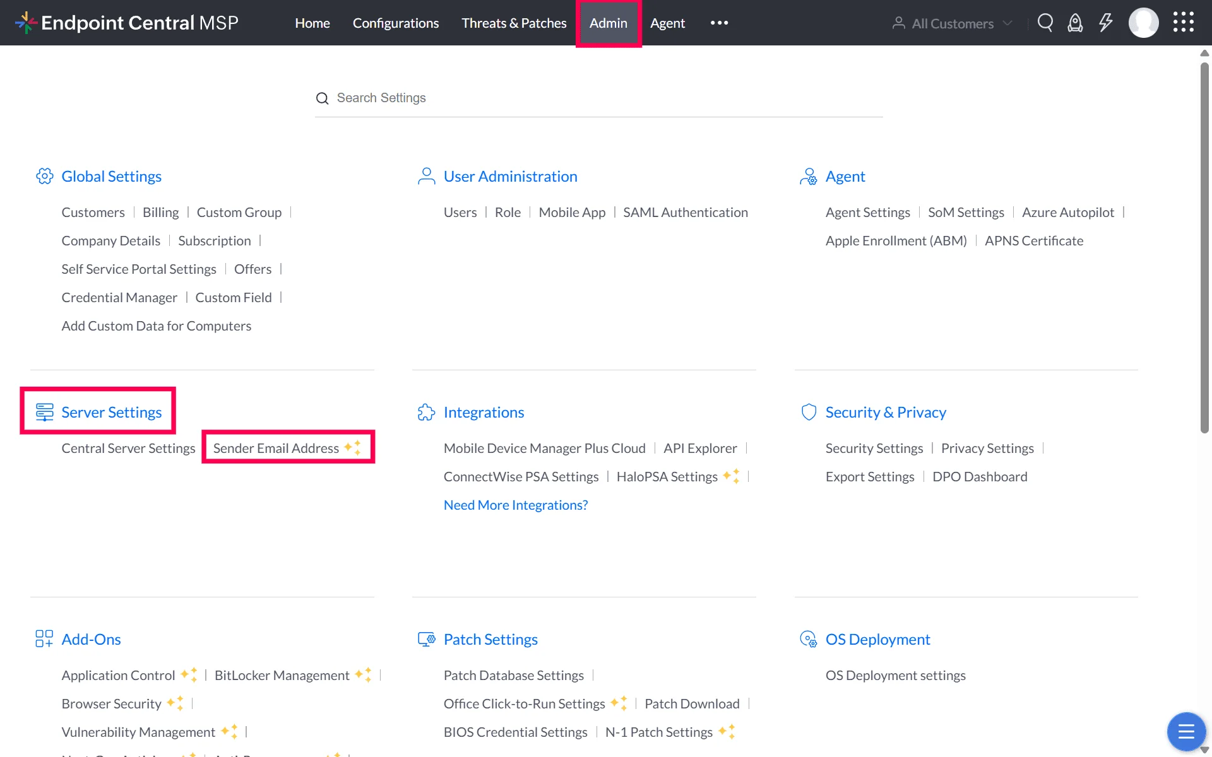This screenshot has height=757, width=1212.
Task: Open the Need More Integrations? link
Action: point(516,505)
